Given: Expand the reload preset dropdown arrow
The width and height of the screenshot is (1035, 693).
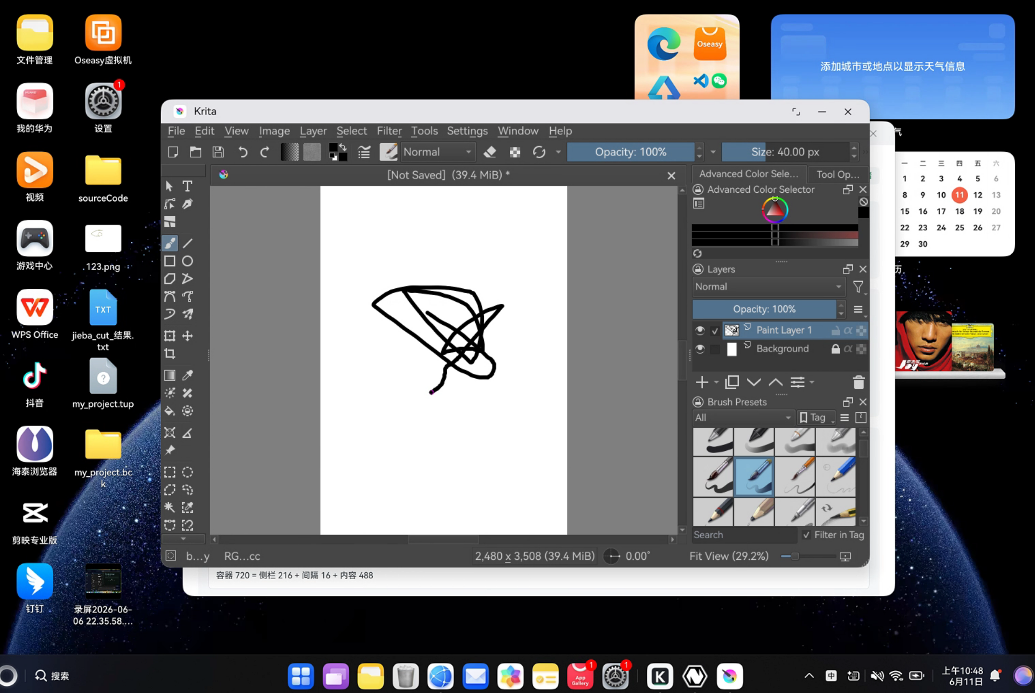Looking at the screenshot, I should point(558,152).
